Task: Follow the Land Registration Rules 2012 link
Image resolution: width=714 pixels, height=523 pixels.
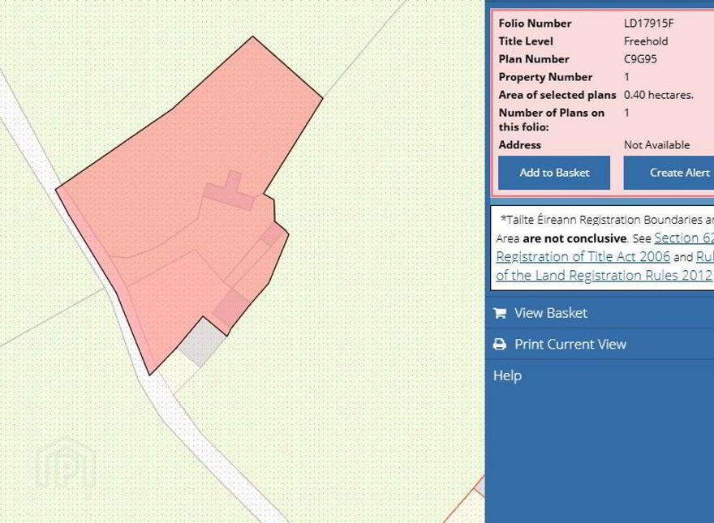Action: pos(604,276)
